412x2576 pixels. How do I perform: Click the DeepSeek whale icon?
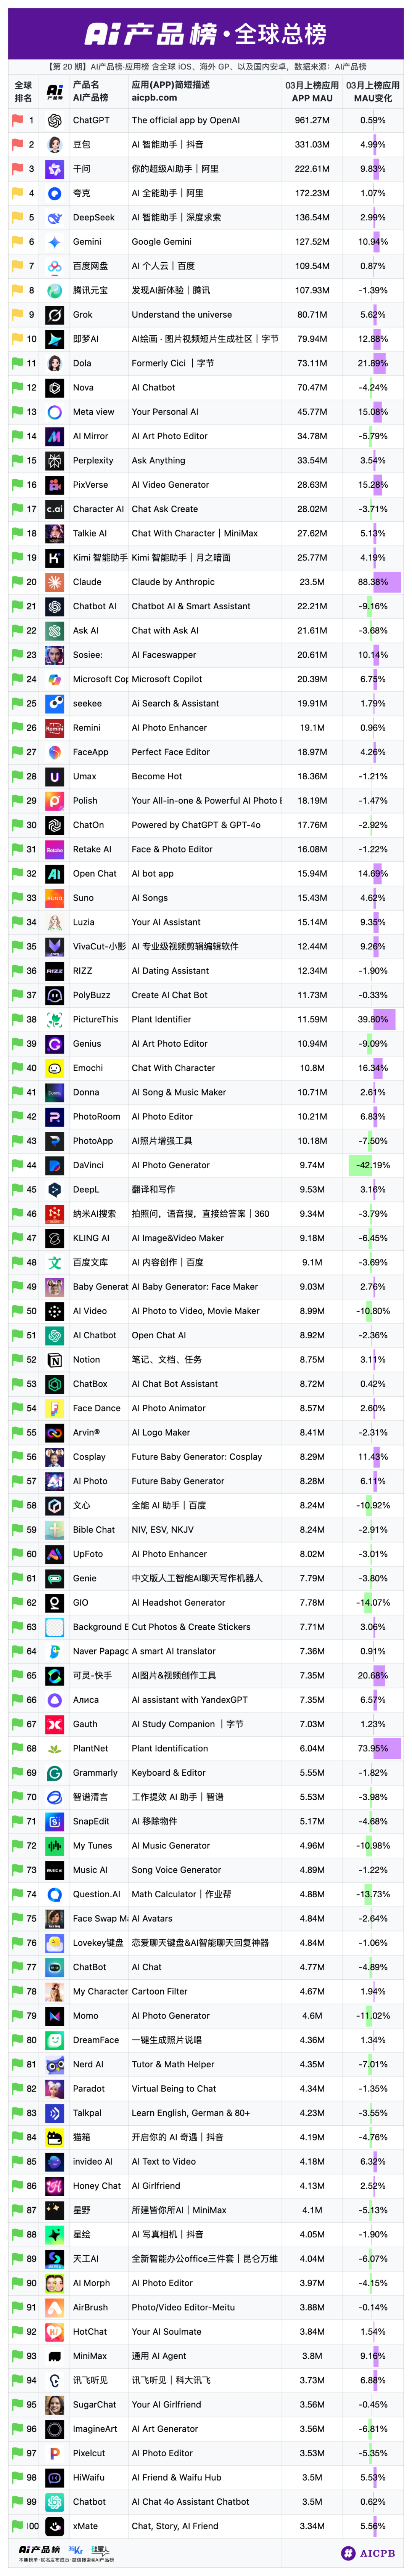click(55, 217)
